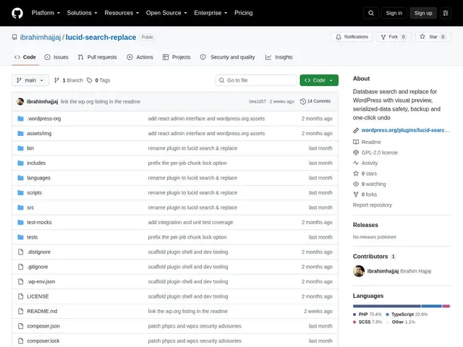This screenshot has height=347, width=463.
Task: Click the eye icon next to 0 watching
Action: (x=356, y=184)
